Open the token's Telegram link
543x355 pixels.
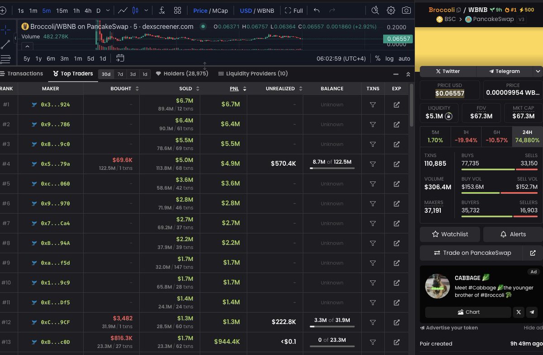pyautogui.click(x=505, y=71)
